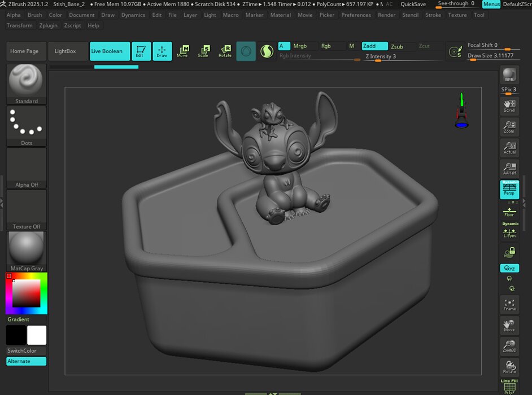Select the Rotate gizmo icon in top shelf
Viewport: 532px width, 395px height.
(225, 51)
